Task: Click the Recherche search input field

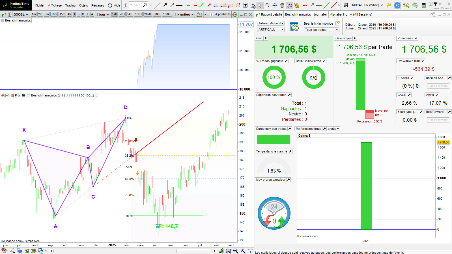Action: pos(136,5)
